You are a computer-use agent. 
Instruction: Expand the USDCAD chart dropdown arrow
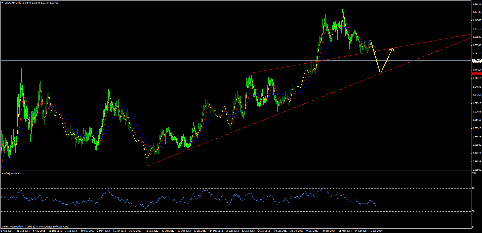3,2
